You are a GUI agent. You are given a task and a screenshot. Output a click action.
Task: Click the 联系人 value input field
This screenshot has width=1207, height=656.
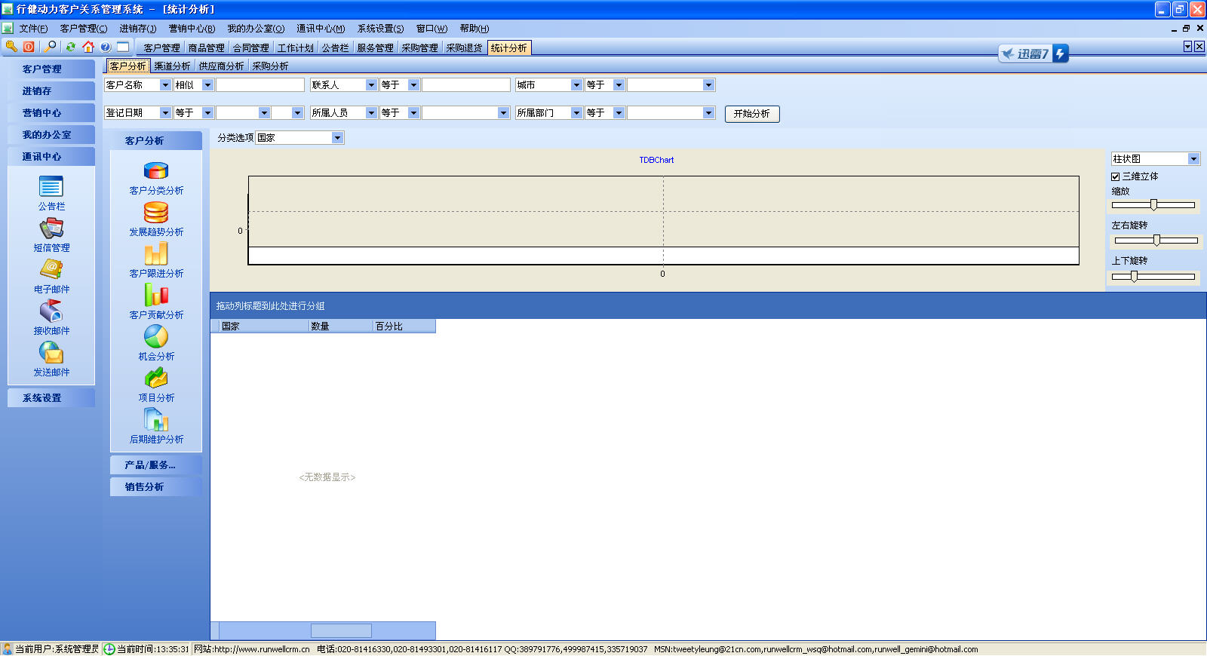pyautogui.click(x=466, y=85)
